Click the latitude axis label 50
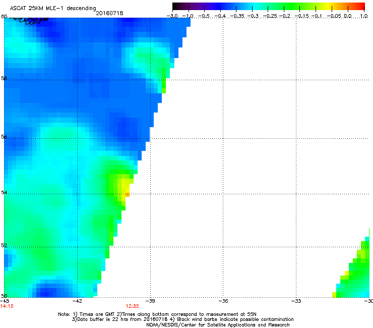Image resolution: width=373 pixels, height=328 pixels. (4, 296)
